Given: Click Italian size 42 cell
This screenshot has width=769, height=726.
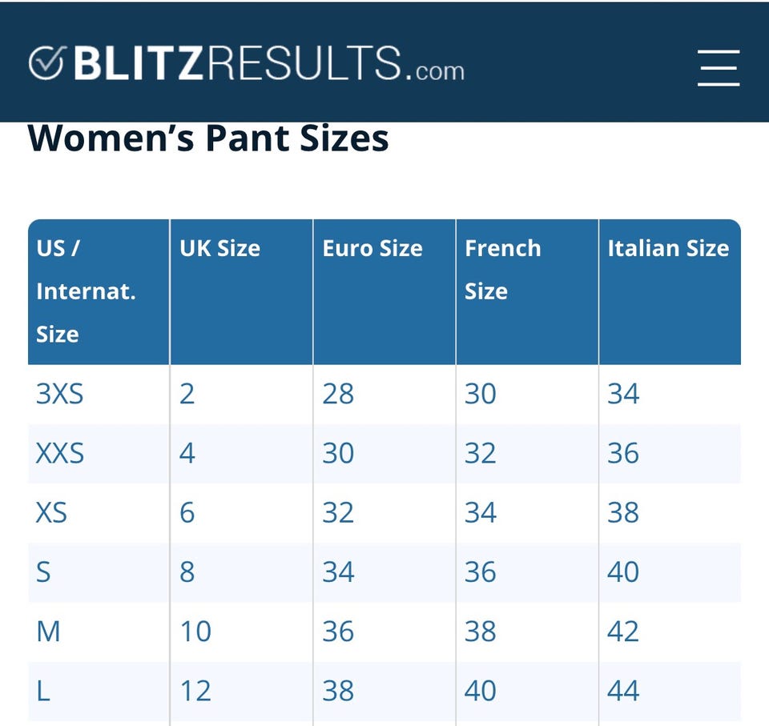Looking at the screenshot, I should tap(623, 632).
